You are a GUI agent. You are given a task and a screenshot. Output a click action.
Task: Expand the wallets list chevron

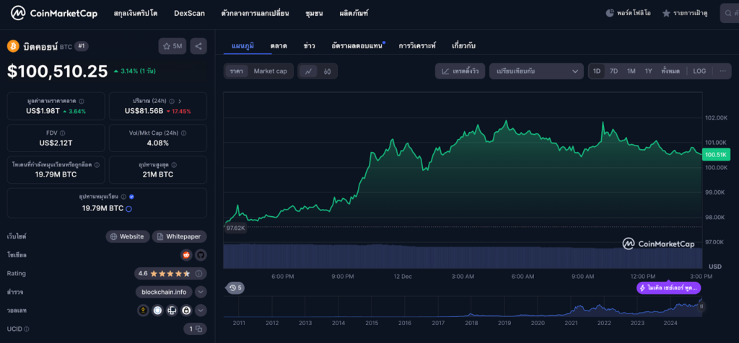201,311
